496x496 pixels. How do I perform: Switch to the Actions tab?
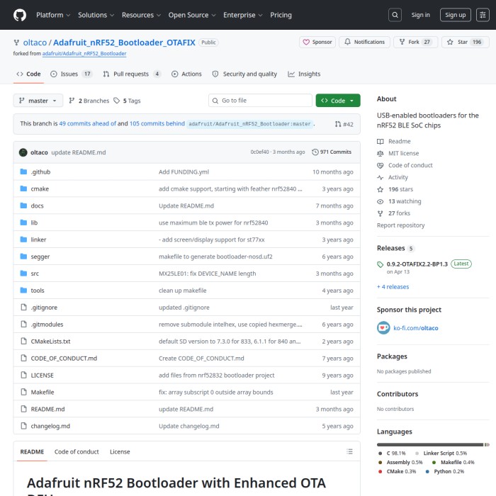186,74
